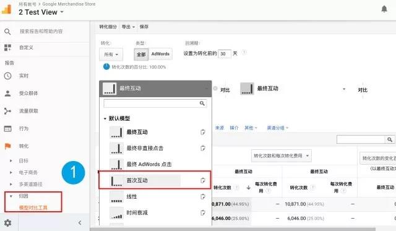Open the notifications bell
This screenshot has height=231, width=396.
384,9
